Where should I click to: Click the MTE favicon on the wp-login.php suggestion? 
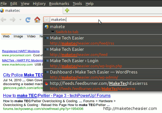click(x=47, y=61)
